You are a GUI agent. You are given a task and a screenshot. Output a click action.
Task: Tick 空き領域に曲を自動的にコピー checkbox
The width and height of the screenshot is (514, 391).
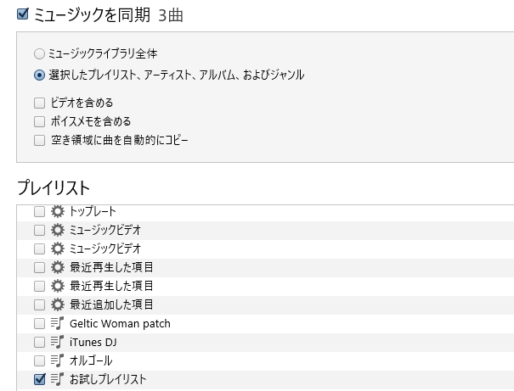pos(40,140)
